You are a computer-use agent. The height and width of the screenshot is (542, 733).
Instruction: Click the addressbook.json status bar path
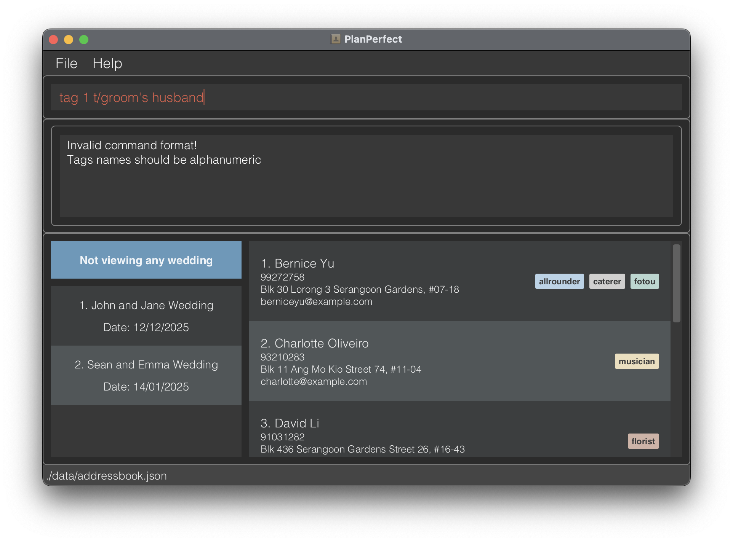tap(107, 476)
